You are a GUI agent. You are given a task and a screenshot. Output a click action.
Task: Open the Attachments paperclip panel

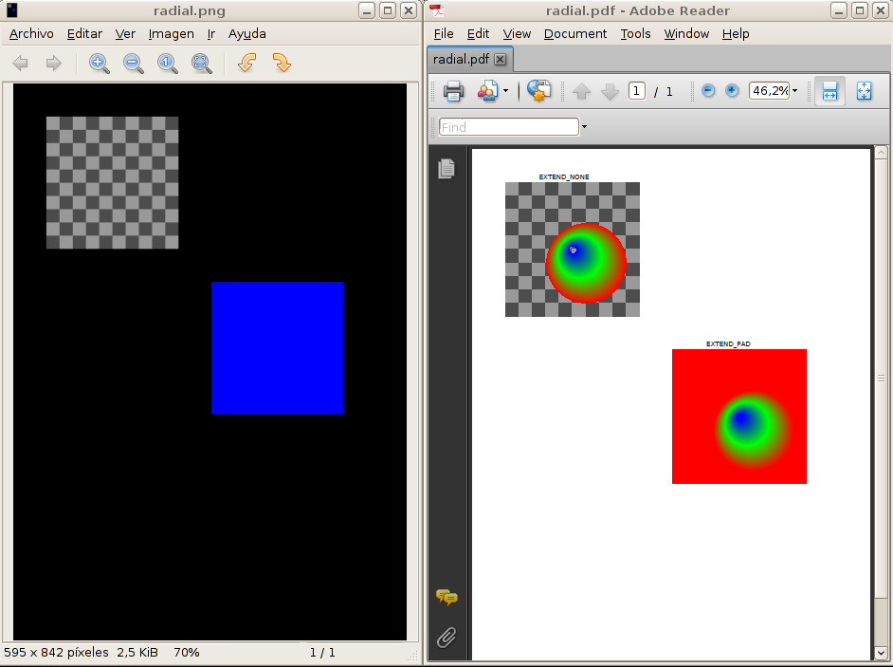[446, 638]
